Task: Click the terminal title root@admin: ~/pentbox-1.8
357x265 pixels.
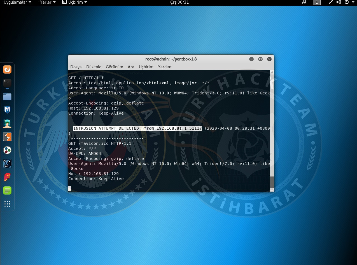Action: (x=171, y=59)
